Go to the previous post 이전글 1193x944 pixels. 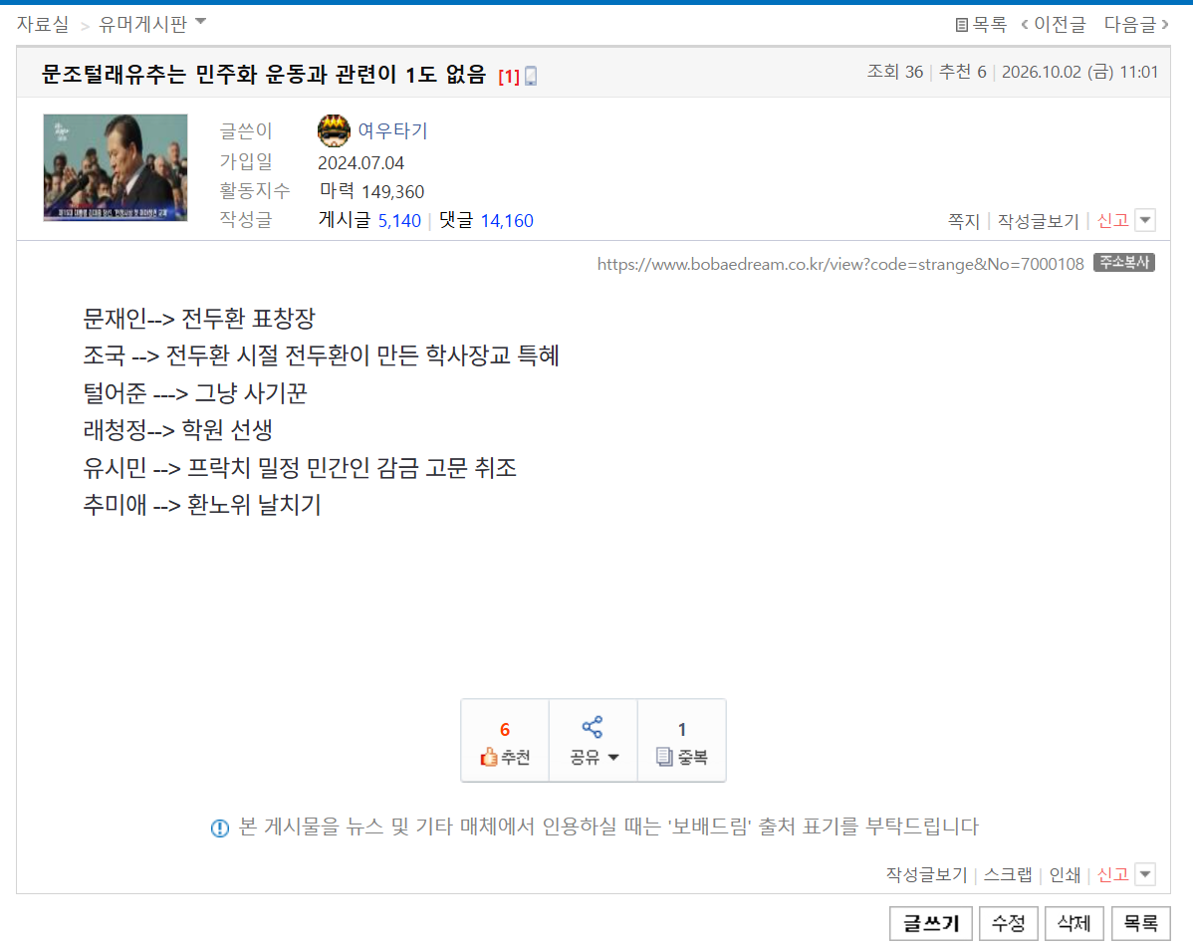coord(1054,25)
